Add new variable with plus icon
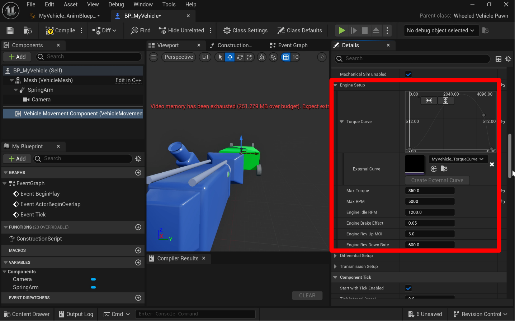515x321 pixels. click(138, 263)
